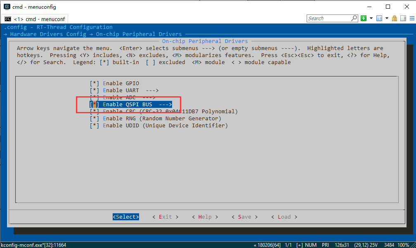Expand the active consoles list dropdown arrow
This screenshot has height=248, width=416.
coord(387,18)
